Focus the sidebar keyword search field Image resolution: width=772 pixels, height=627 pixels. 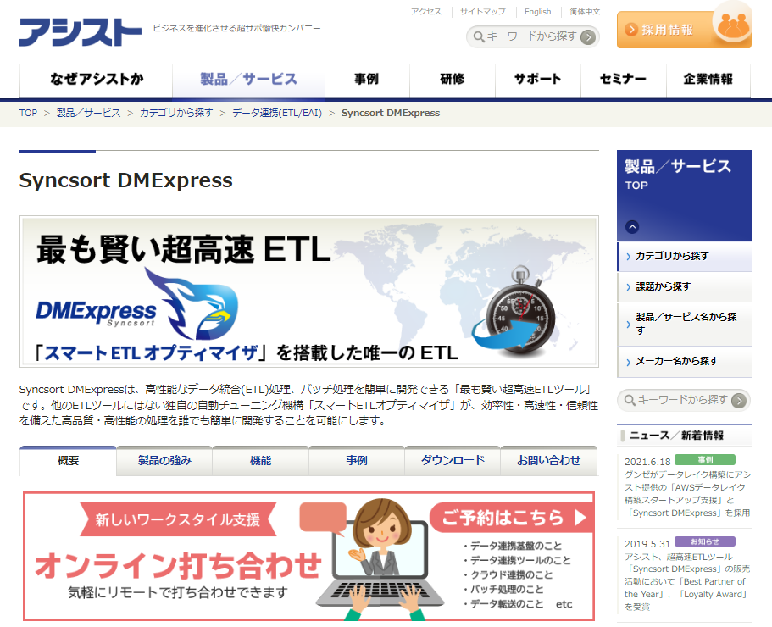(x=682, y=400)
